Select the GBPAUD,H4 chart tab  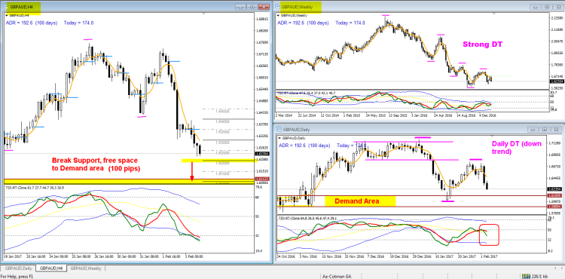51,268
